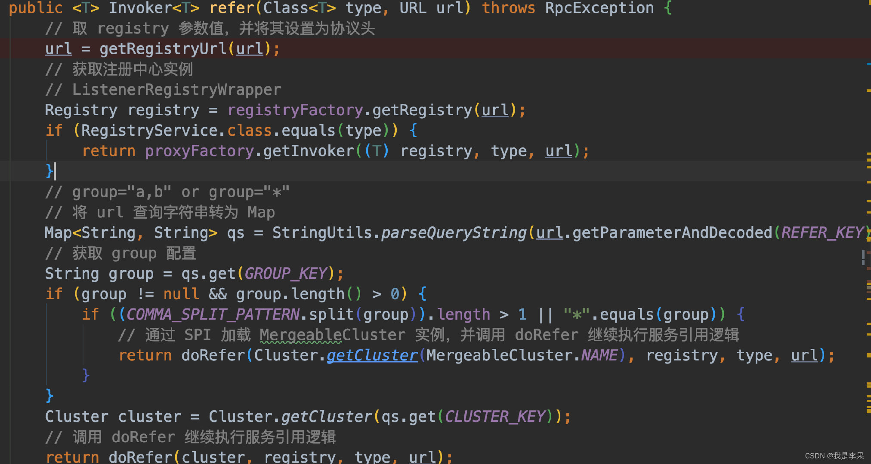Click the 'GROUP_KEY' constant
This screenshot has width=871, height=464.
[286, 273]
